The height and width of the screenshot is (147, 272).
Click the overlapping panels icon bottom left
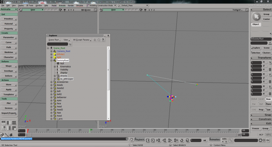pyautogui.click(x=2, y=135)
